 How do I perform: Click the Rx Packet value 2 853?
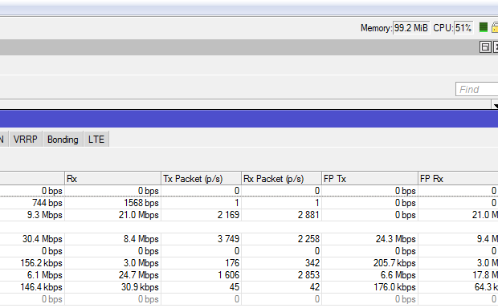click(x=308, y=275)
